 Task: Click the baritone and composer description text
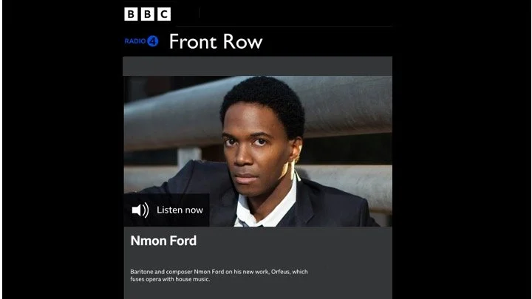[x=219, y=275]
